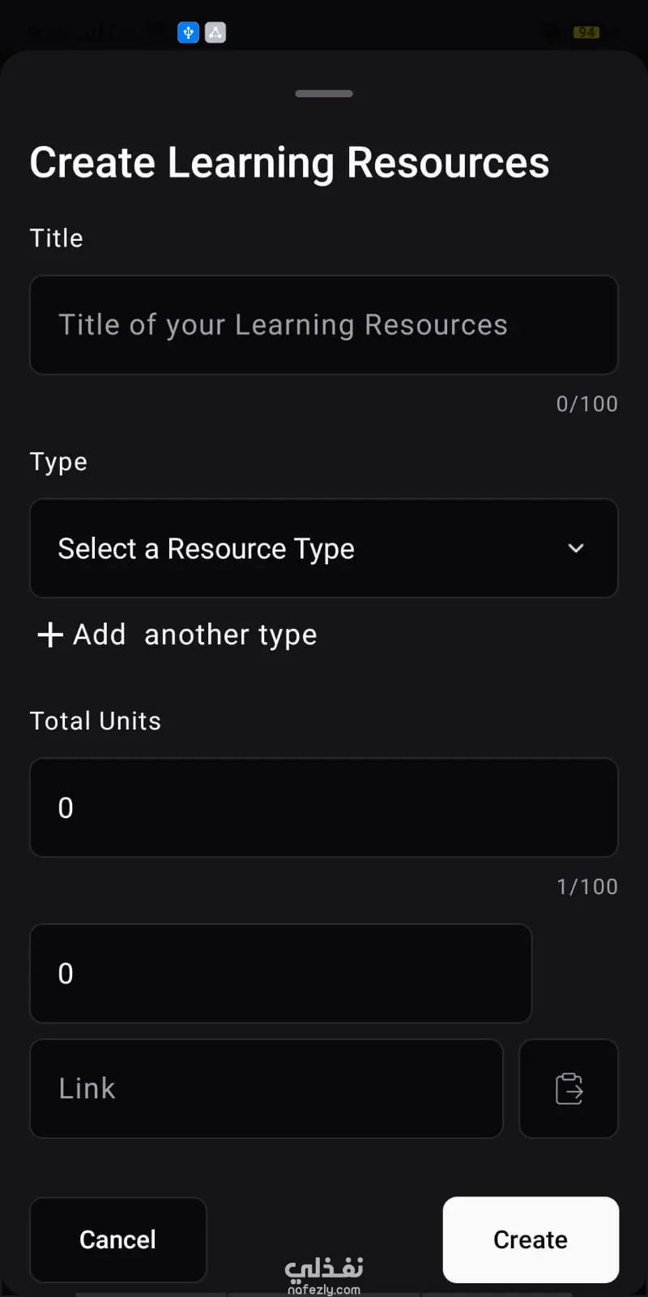The image size is (648, 1297).
Task: Click the plus icon before Add another type
Action: pyautogui.click(x=50, y=635)
